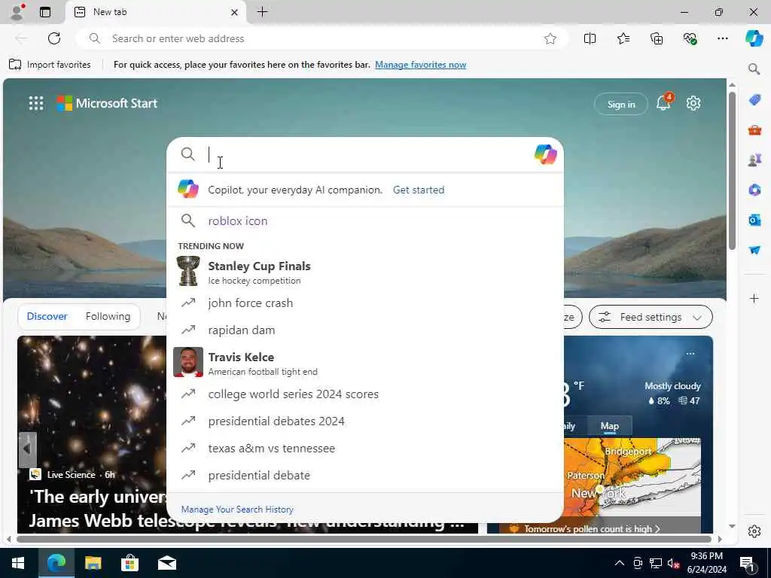Open Browser essentials heart icon
The image size is (771, 578).
(x=690, y=38)
